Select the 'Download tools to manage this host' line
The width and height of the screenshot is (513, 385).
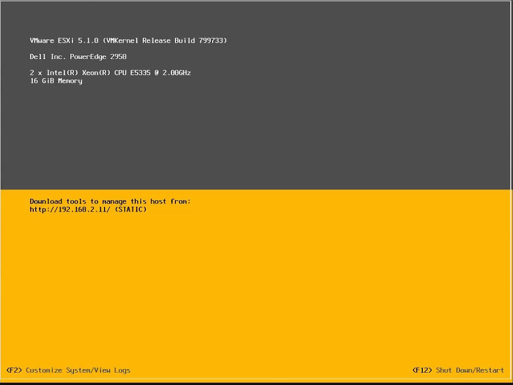(110, 202)
